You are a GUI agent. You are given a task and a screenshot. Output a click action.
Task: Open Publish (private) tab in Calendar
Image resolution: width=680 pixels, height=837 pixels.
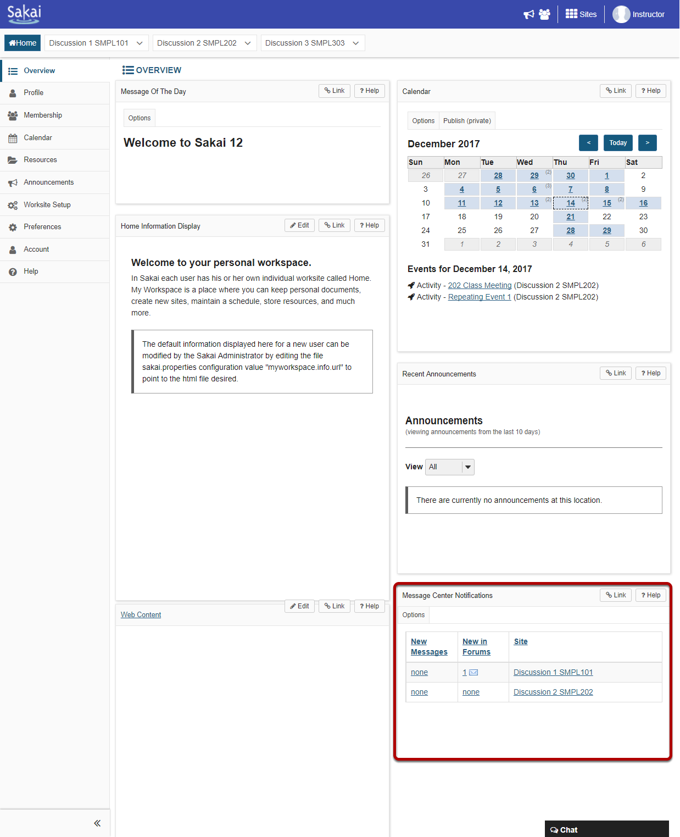click(x=467, y=121)
